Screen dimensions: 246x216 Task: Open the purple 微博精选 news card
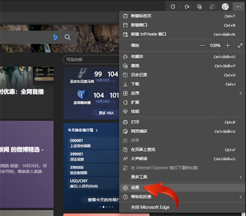[x=27, y=164]
